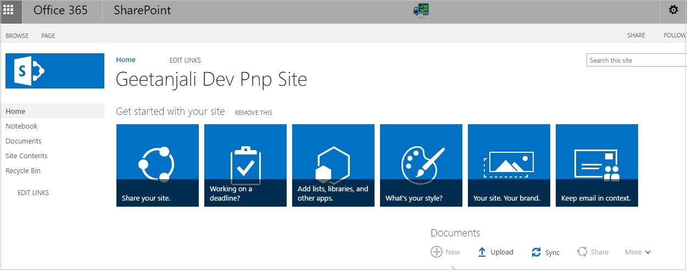Screen dimensions: 687x271
Task: Click the green truck logo in header
Action: 421,10
